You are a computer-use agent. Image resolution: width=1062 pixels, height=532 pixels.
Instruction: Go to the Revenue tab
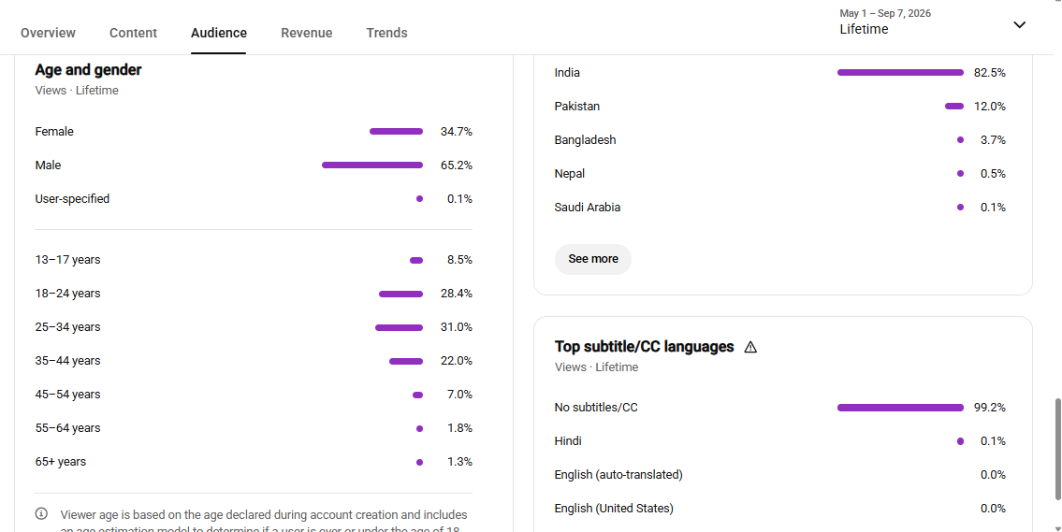[x=307, y=33]
